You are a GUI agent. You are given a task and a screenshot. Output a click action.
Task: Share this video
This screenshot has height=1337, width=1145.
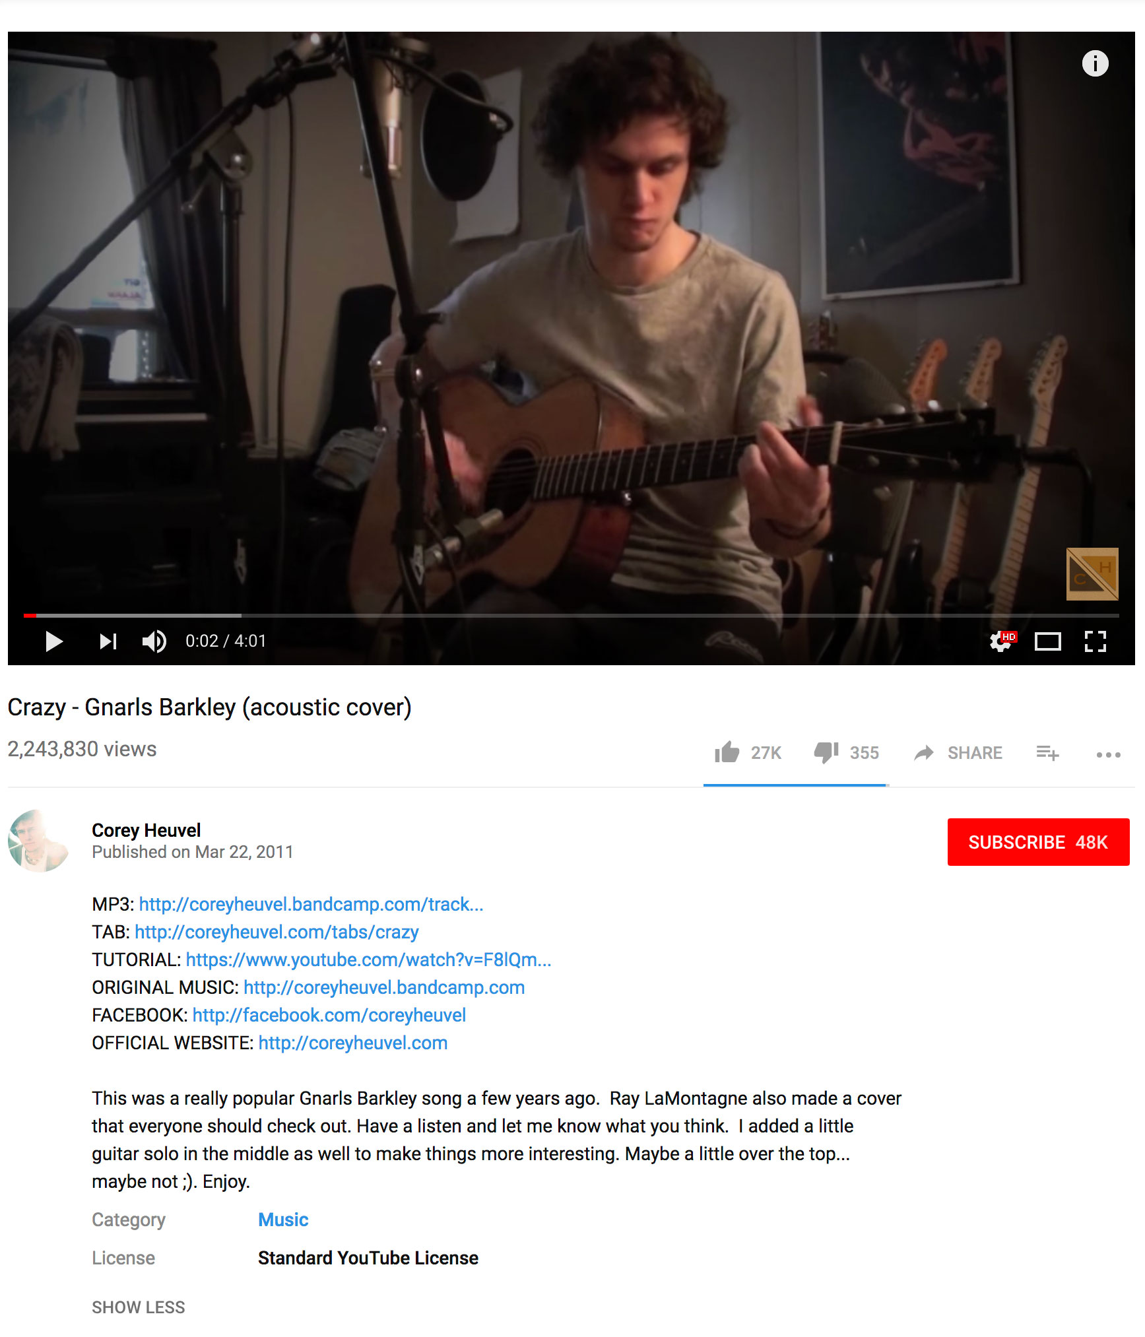pyautogui.click(x=958, y=752)
